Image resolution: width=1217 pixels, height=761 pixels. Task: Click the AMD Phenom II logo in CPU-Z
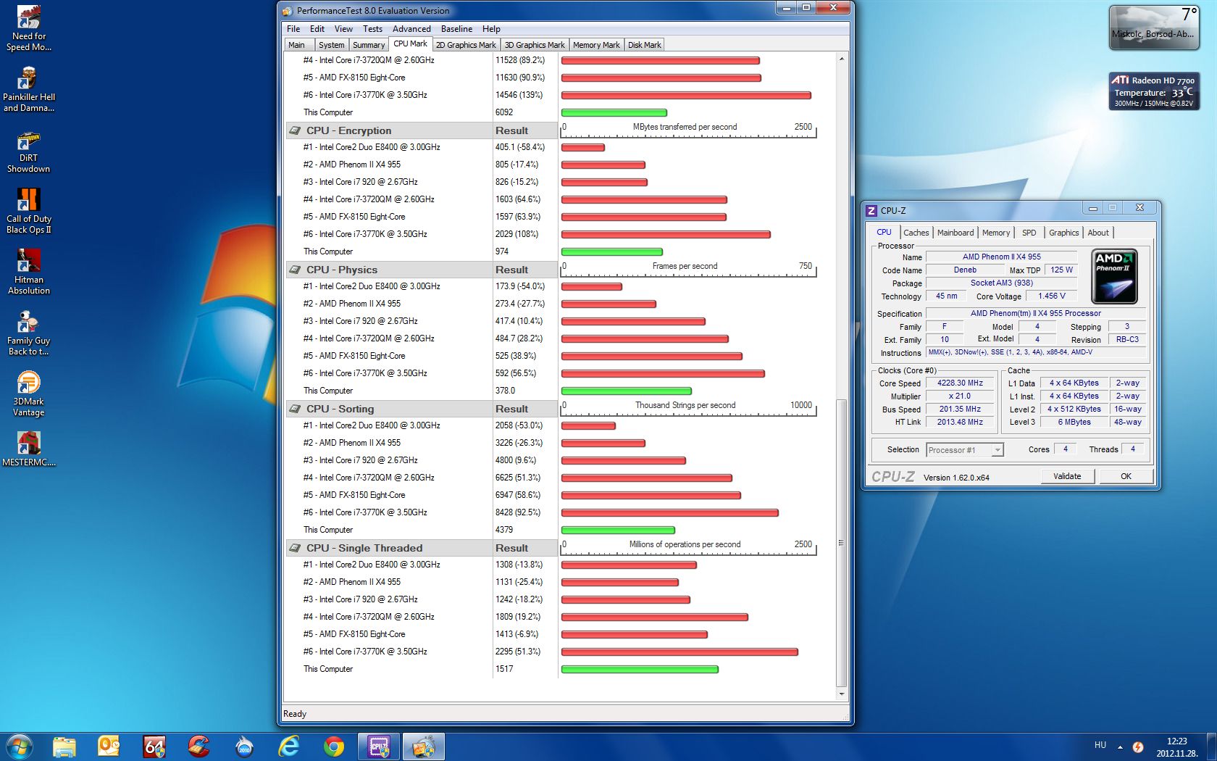[1114, 276]
